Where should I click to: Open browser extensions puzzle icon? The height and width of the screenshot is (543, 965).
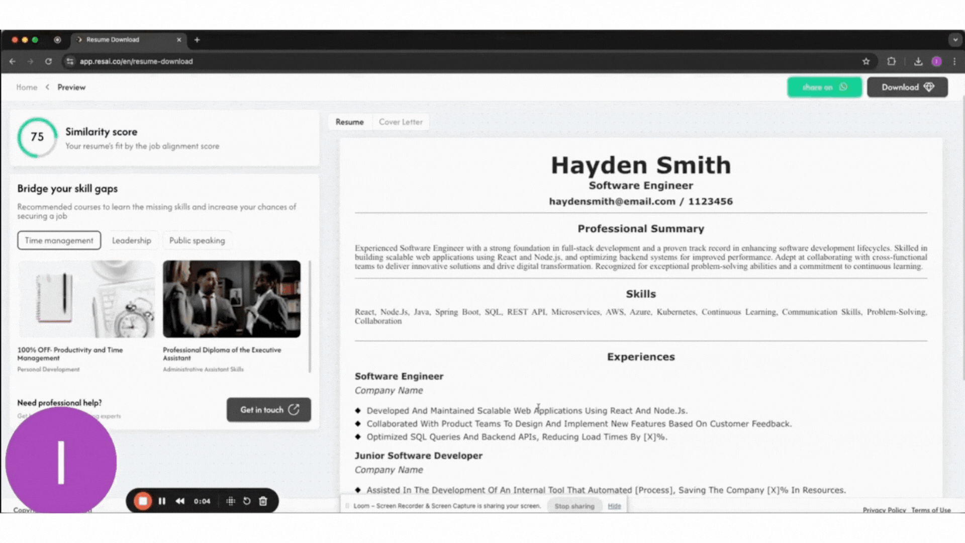click(x=891, y=61)
